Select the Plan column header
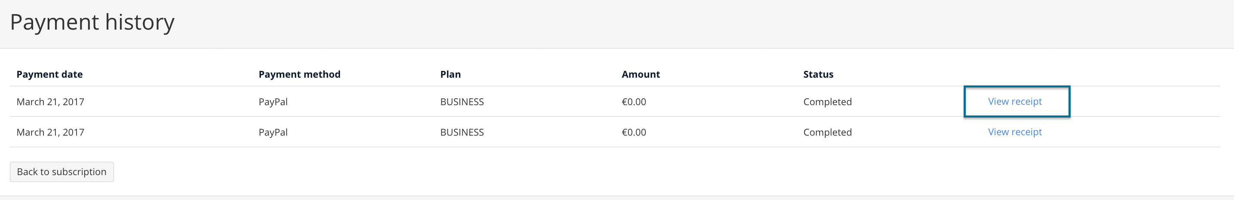The width and height of the screenshot is (1234, 200). (450, 74)
